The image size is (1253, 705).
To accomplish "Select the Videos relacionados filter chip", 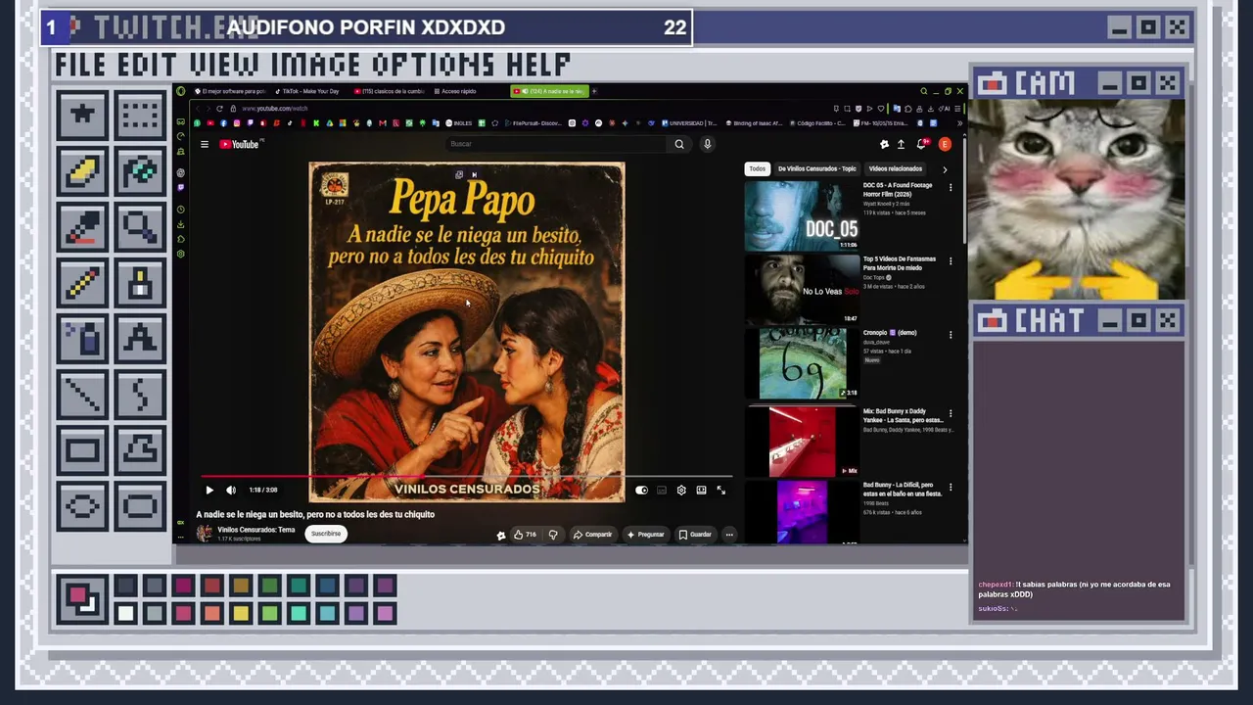I will tap(896, 169).
